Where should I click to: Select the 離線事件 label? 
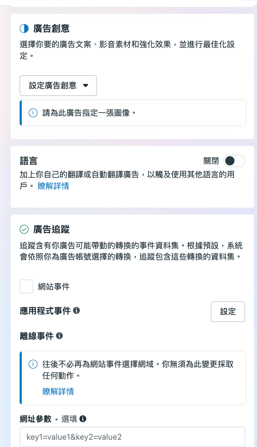(x=37, y=336)
